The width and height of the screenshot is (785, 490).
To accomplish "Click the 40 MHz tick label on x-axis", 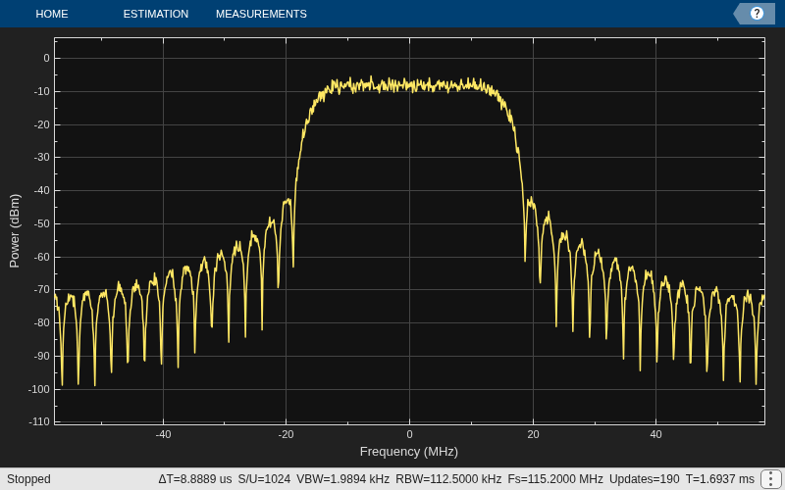I will (655, 434).
